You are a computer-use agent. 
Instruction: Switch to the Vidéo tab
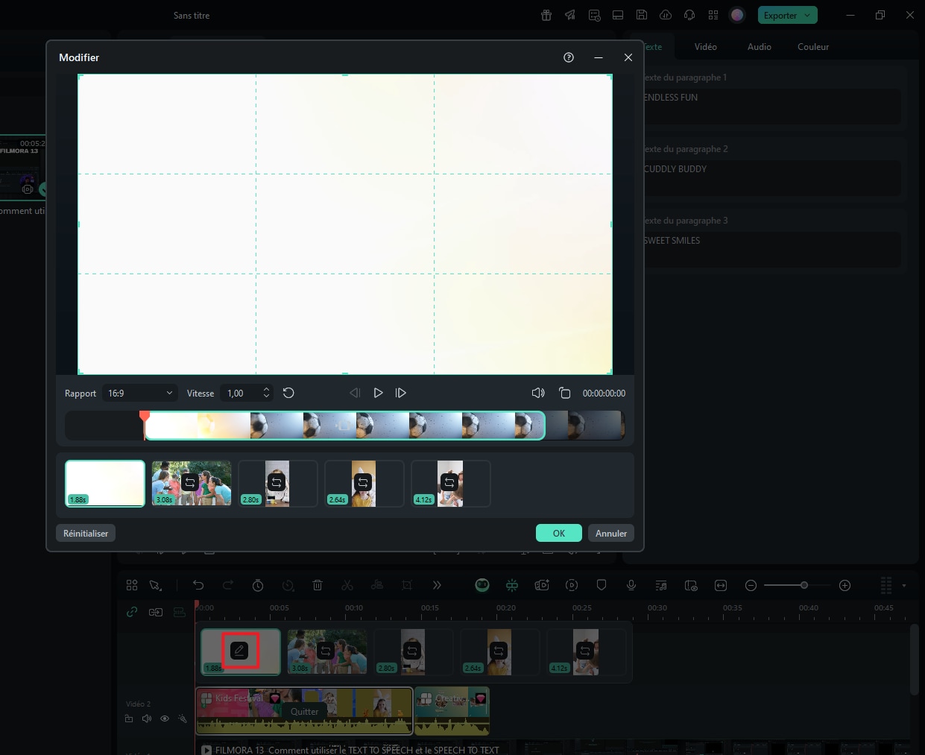705,46
